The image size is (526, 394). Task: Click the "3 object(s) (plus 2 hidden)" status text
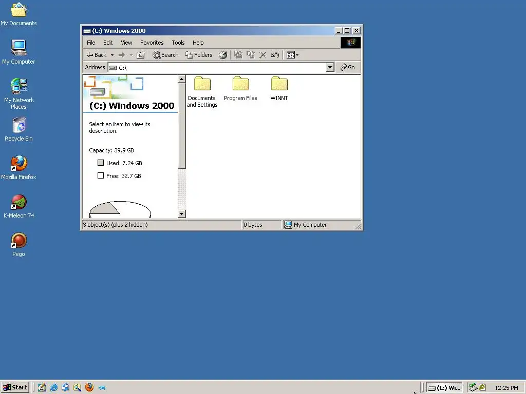116,225
